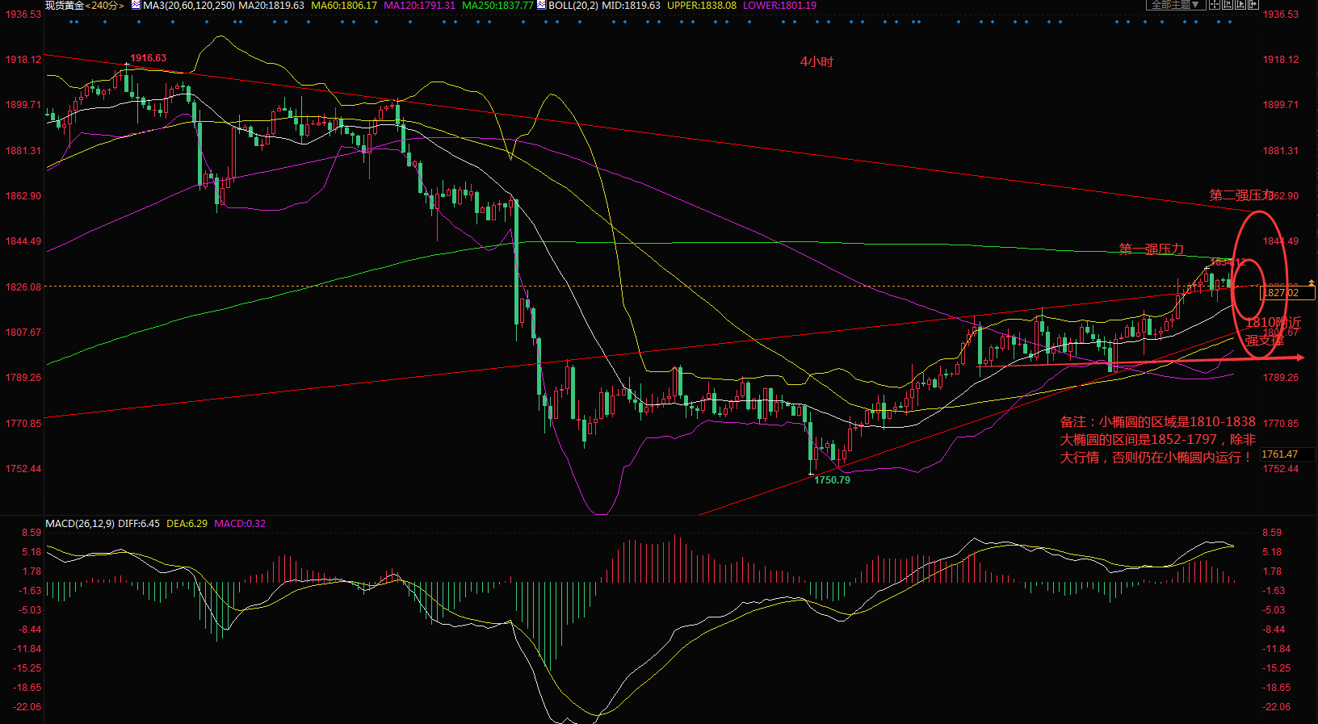Click the 8.59 label on left MACD axis
Screen dimensions: 1318x724
(x=31, y=533)
